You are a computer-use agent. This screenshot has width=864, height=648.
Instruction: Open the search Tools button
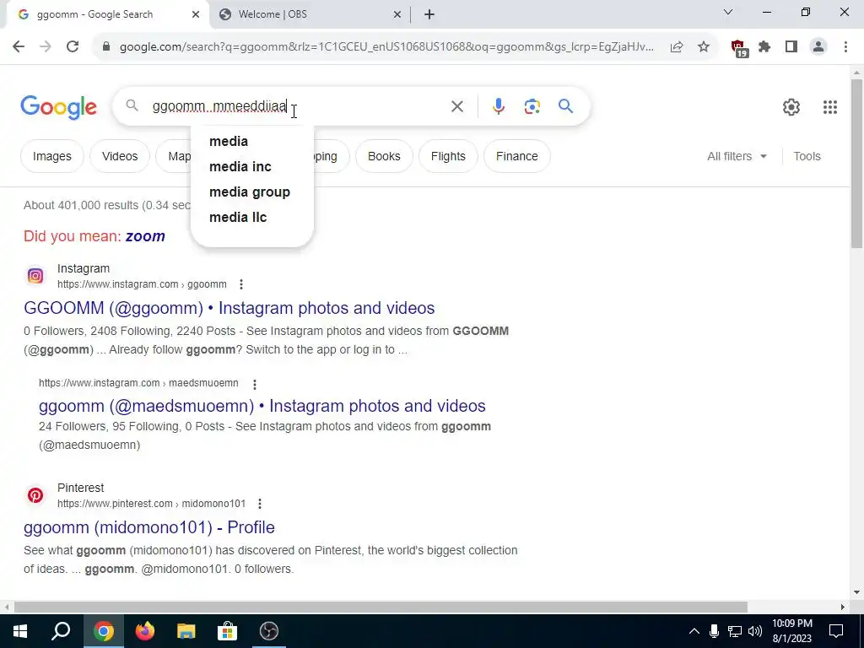(x=807, y=156)
